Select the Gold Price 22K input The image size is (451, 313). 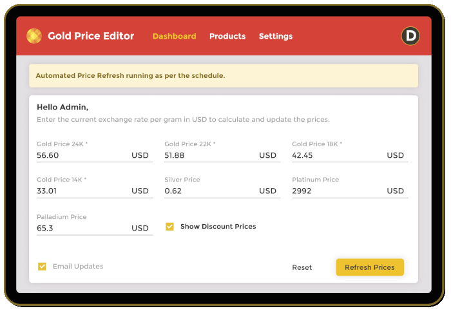pos(222,155)
